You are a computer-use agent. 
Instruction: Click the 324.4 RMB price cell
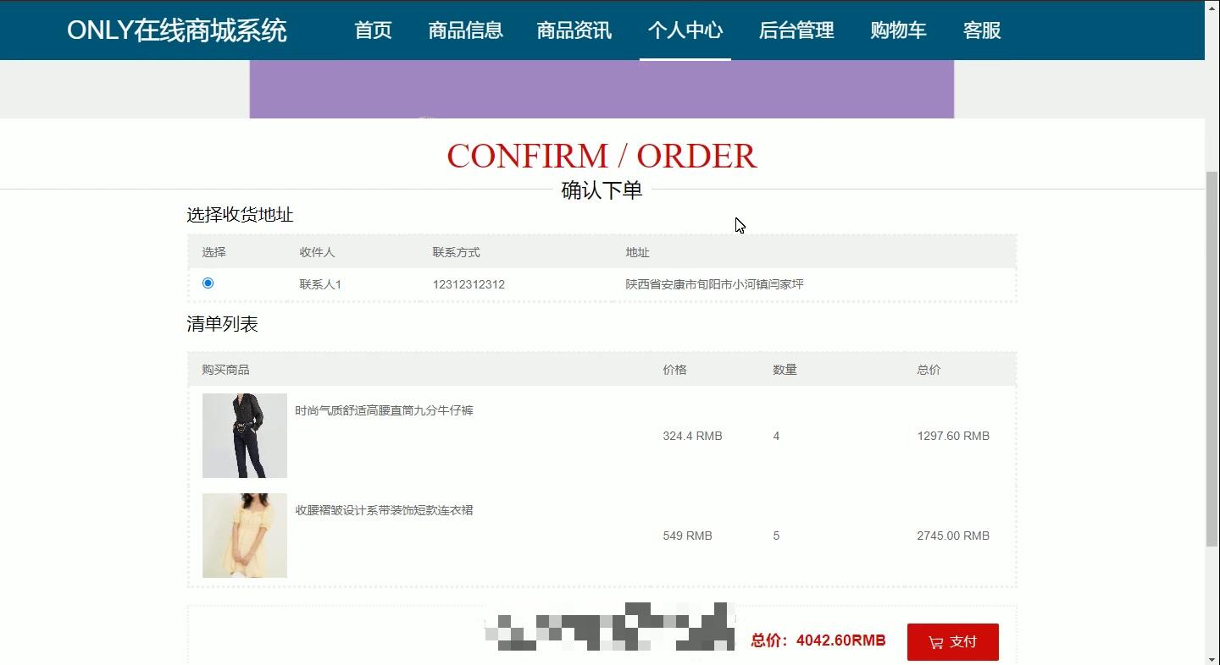[692, 436]
